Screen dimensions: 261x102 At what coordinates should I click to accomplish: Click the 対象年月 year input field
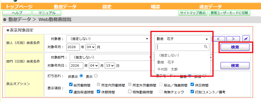pyautogui.click(x=73, y=47)
